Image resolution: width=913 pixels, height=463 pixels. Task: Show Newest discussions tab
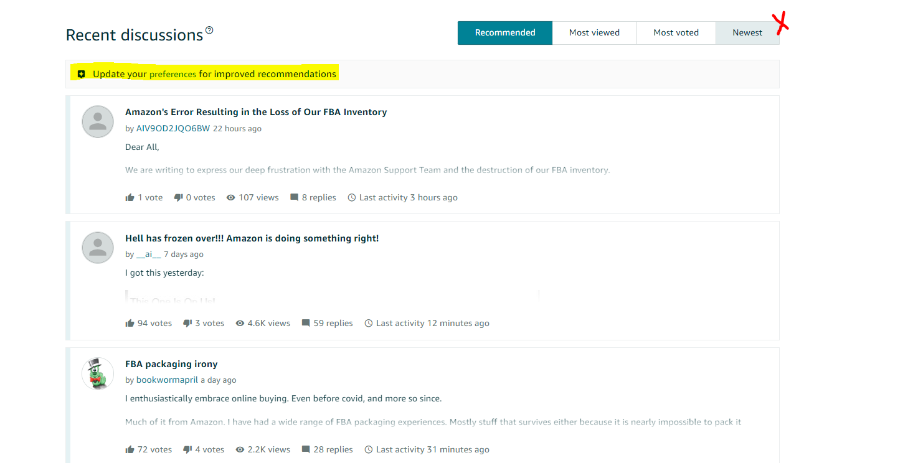(x=747, y=33)
